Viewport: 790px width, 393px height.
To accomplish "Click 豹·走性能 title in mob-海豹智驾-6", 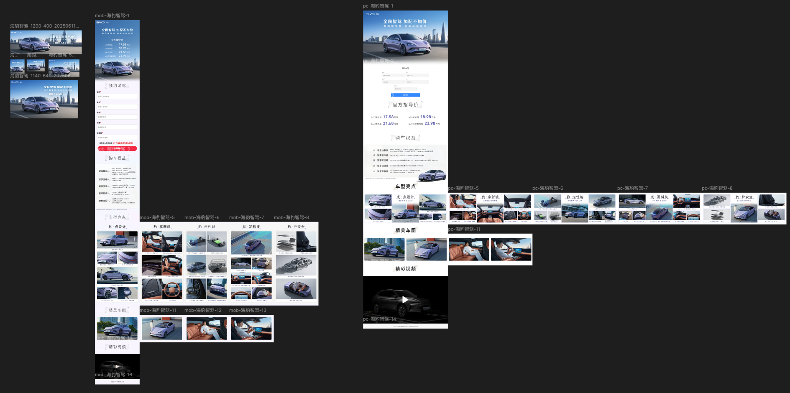I will pyautogui.click(x=207, y=227).
